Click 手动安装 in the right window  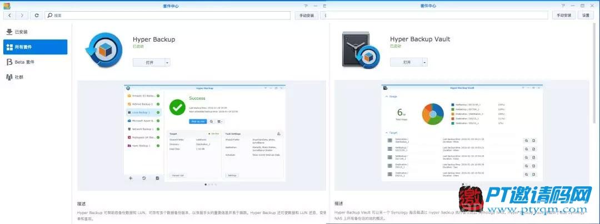(x=564, y=16)
